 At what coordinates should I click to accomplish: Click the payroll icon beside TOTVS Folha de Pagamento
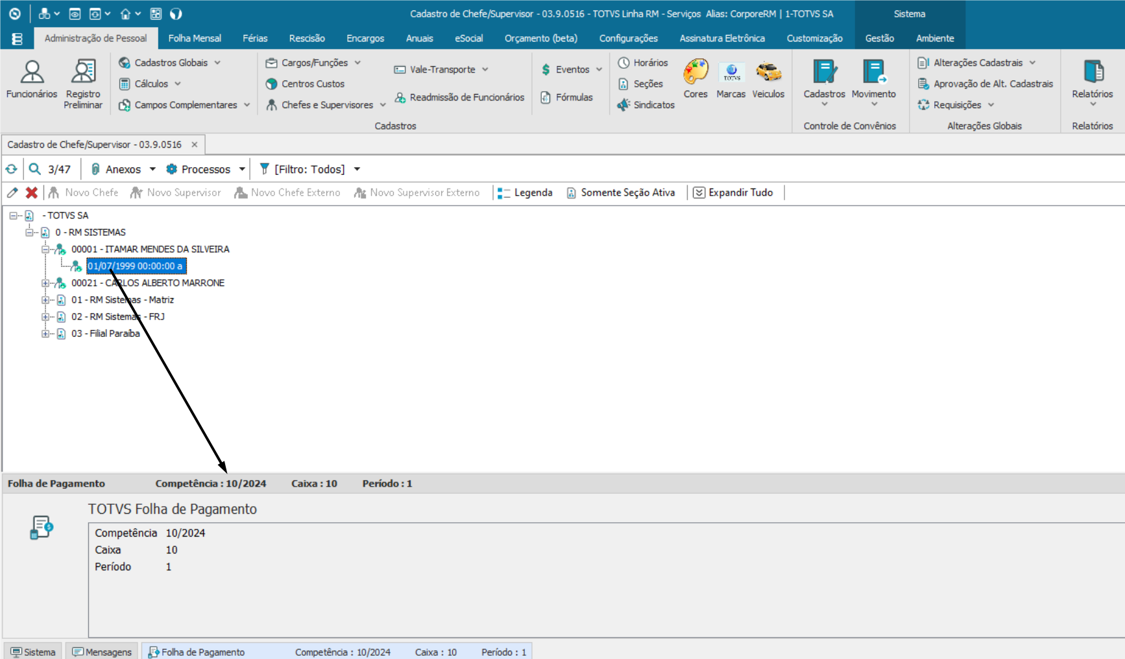(42, 527)
